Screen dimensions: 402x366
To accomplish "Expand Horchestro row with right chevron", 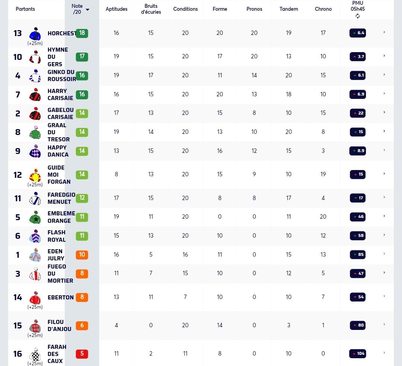I will point(384,32).
